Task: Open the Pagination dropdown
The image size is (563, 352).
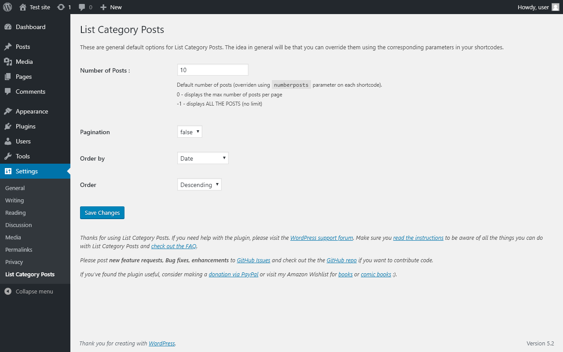Action: pyautogui.click(x=190, y=132)
